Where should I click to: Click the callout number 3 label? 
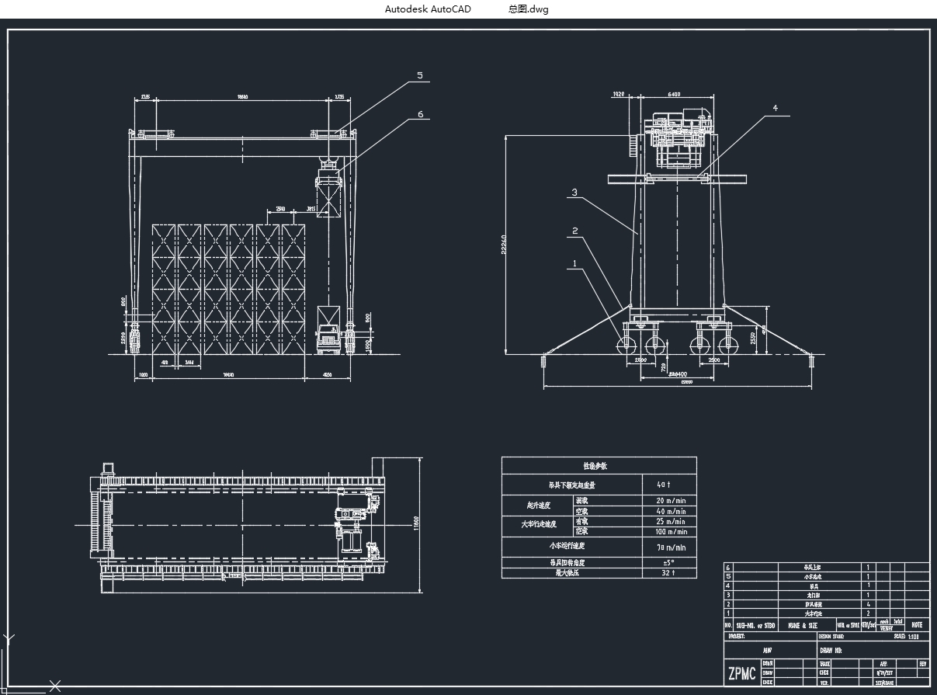[x=574, y=192]
